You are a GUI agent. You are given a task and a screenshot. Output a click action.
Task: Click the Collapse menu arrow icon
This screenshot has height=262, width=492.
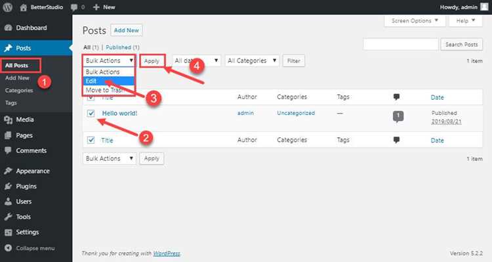click(x=8, y=248)
